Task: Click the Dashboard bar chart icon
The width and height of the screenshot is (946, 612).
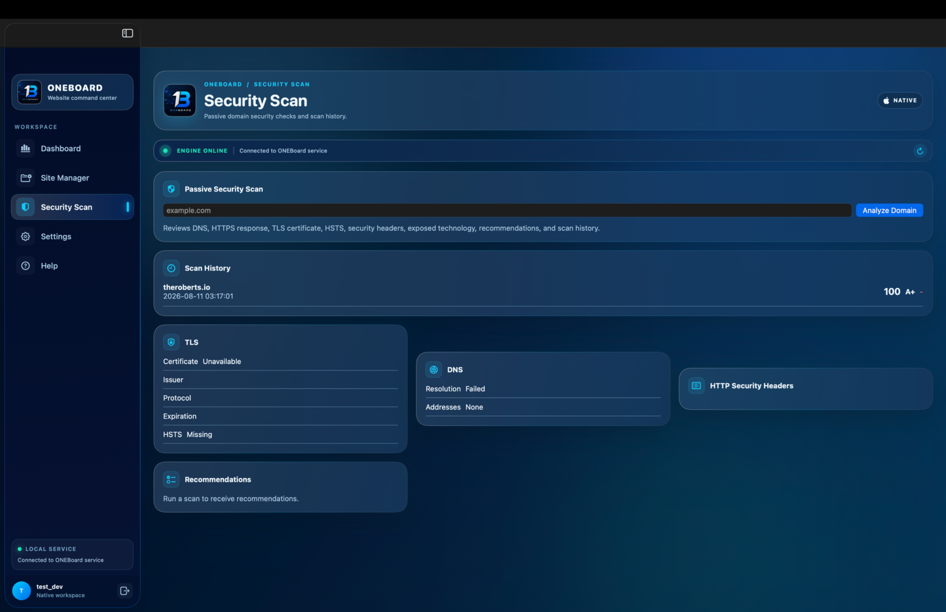Action: click(x=25, y=148)
